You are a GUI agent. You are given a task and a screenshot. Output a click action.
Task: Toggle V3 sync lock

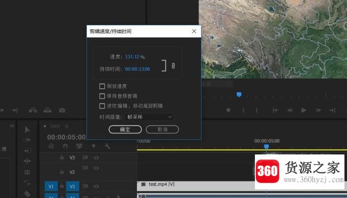pos(85,157)
